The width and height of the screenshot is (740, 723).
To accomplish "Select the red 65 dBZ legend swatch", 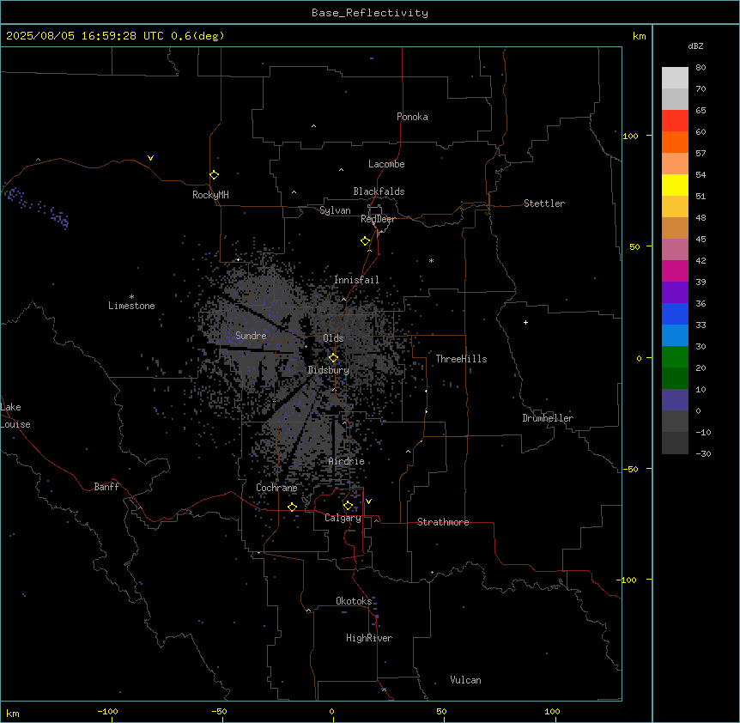I will pos(675,120).
